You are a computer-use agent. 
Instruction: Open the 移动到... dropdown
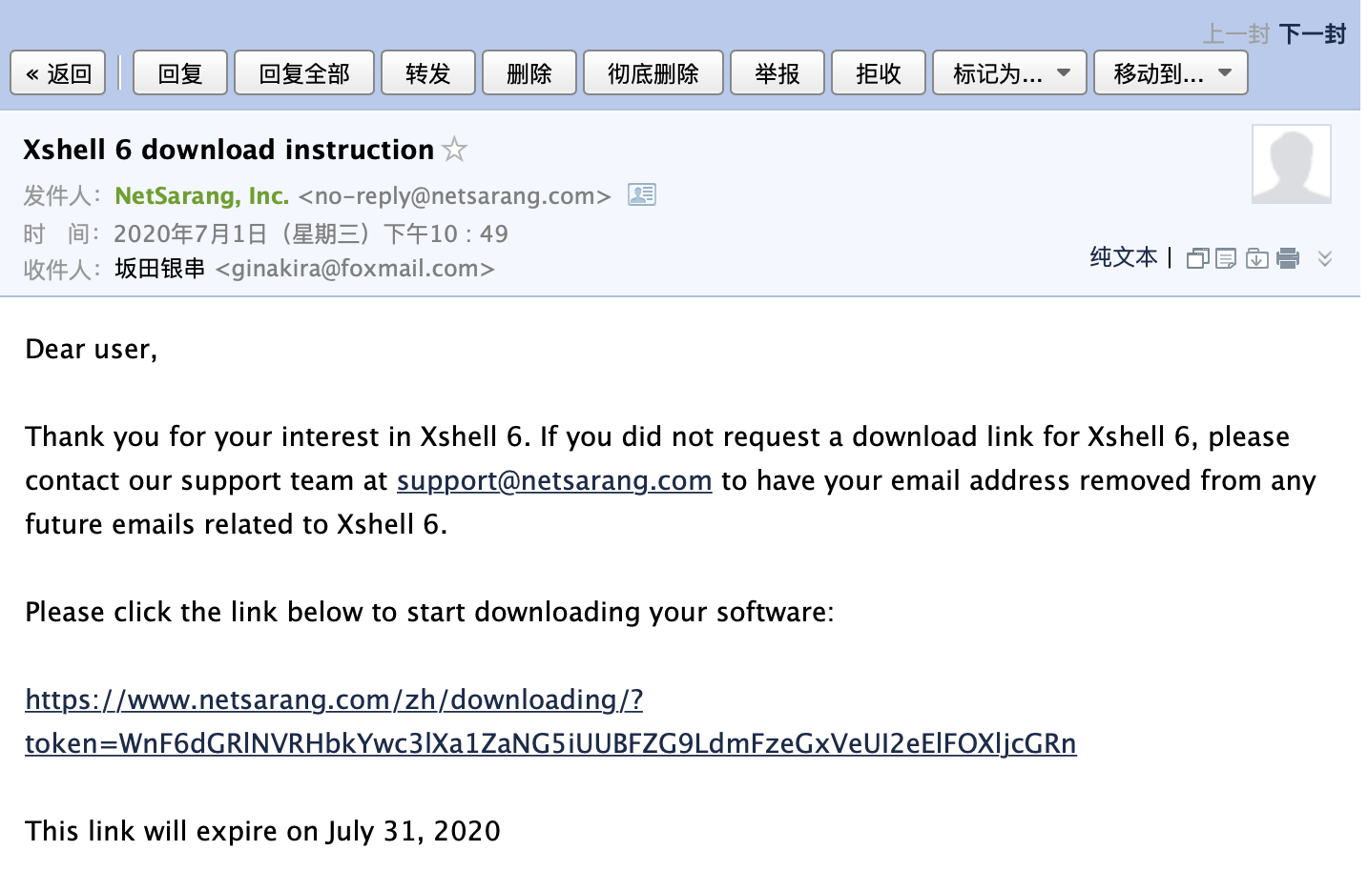click(1171, 73)
